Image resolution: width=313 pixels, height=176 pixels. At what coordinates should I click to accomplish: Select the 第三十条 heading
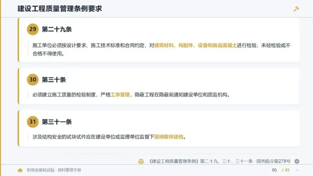54,80
